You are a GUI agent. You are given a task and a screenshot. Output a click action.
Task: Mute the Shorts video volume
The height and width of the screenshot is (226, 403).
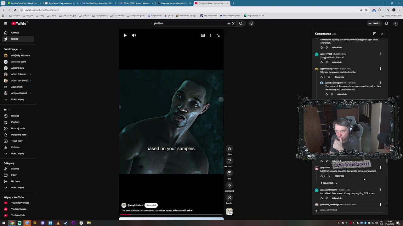click(134, 35)
